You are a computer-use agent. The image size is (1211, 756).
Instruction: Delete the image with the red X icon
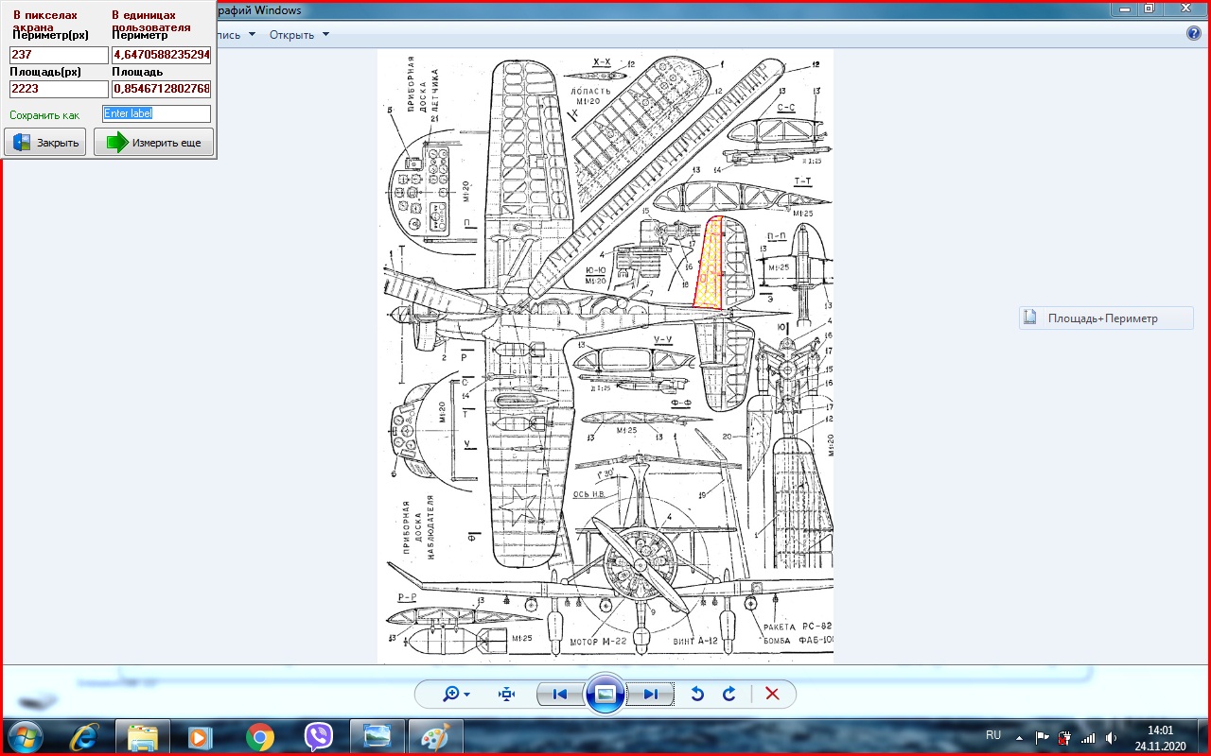pyautogui.click(x=772, y=694)
